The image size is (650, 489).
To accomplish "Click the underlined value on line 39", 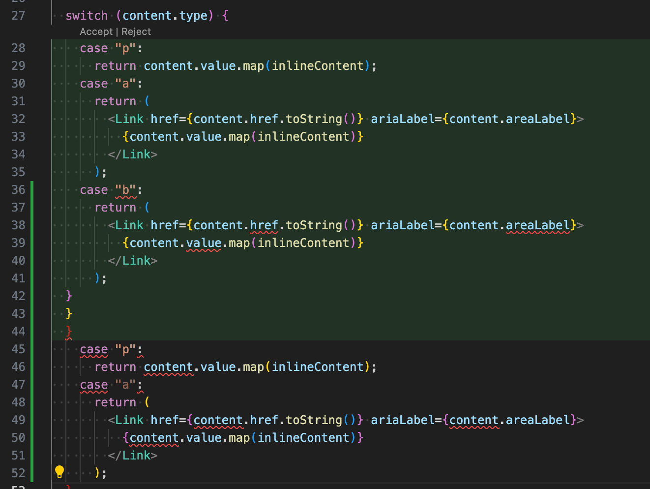I will click(x=204, y=243).
